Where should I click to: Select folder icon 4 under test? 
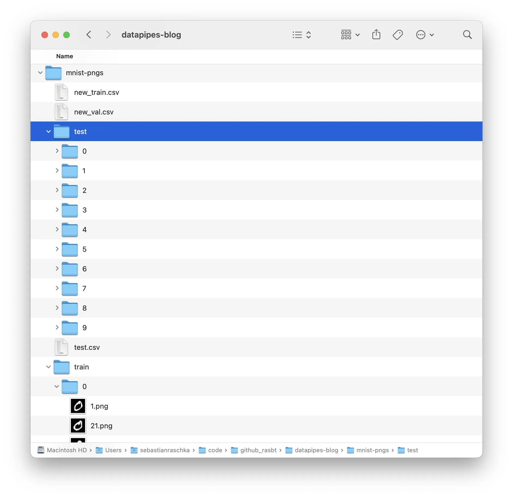coord(70,230)
